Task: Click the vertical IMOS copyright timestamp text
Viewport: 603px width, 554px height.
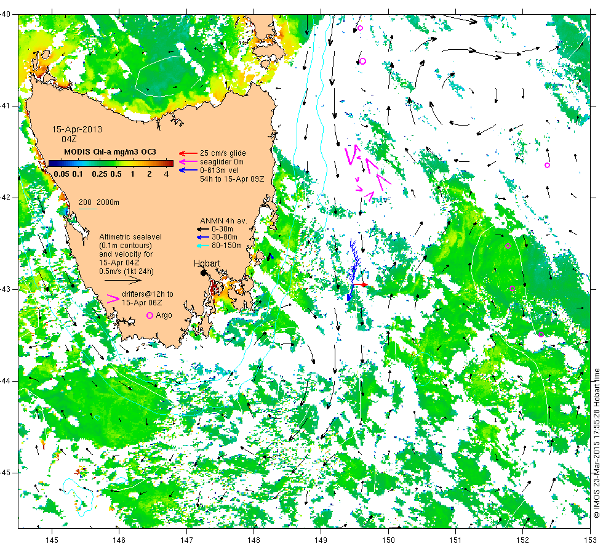Action: point(596,443)
